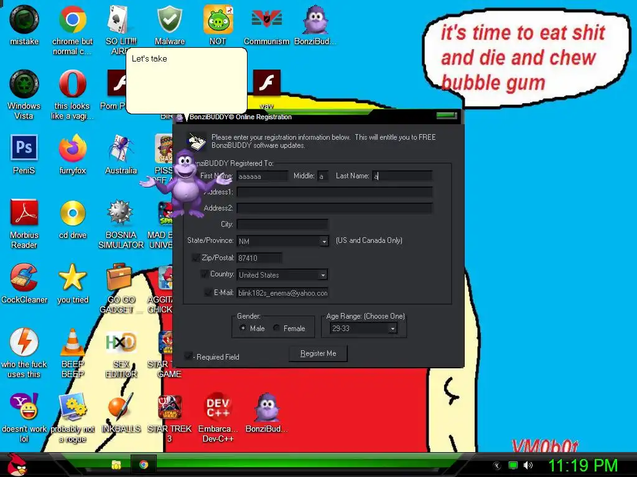
Task: Open the CockCleaner desktop icon
Action: point(24,283)
